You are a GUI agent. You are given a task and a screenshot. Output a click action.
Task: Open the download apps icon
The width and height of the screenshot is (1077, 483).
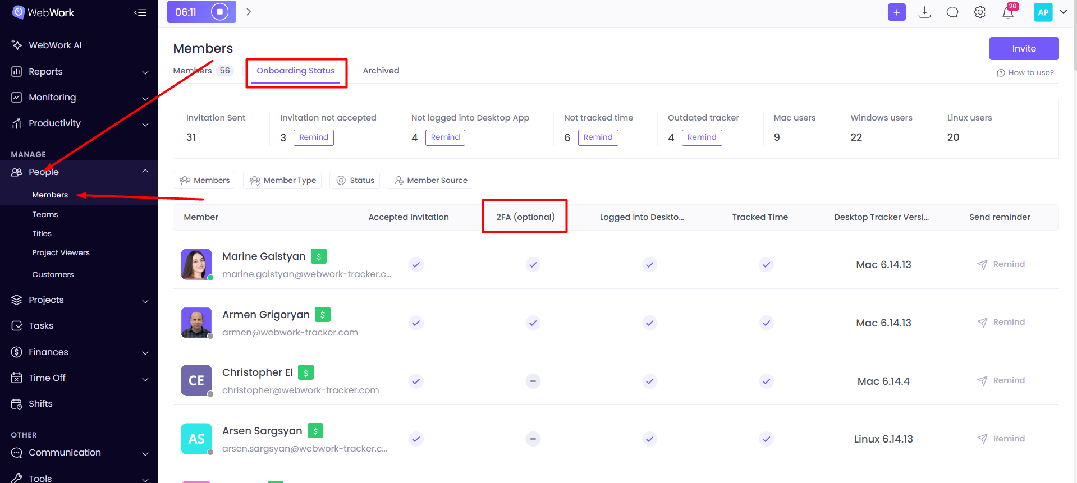[x=924, y=12]
